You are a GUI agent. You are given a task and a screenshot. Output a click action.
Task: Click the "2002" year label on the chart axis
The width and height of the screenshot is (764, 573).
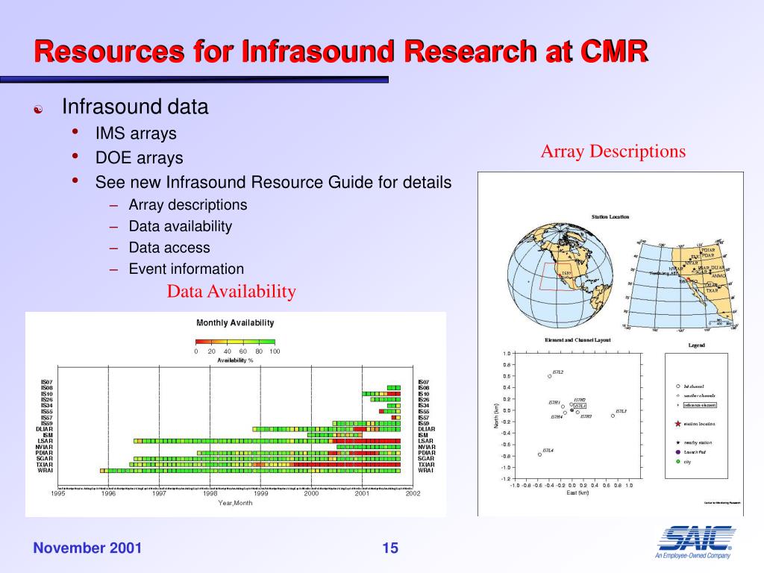click(413, 494)
